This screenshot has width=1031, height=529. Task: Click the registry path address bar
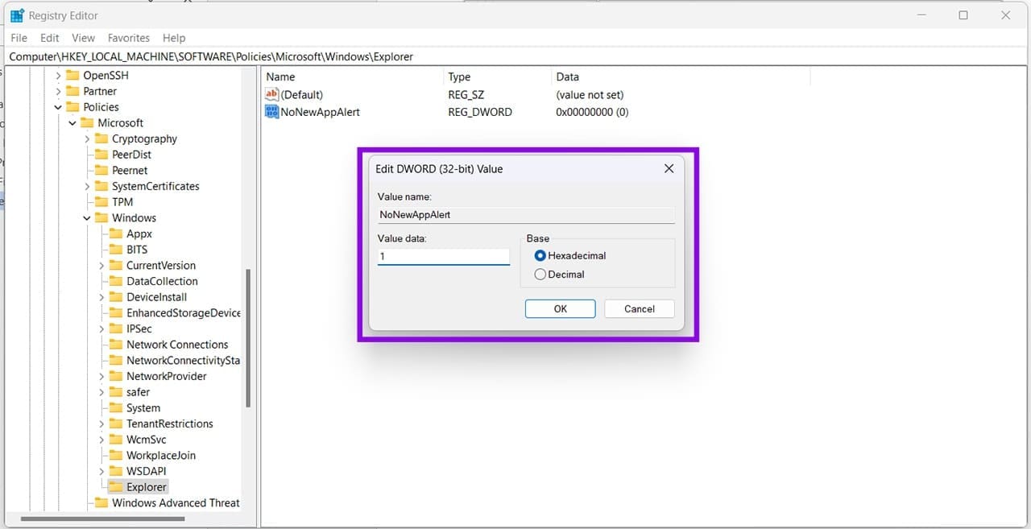[515, 57]
